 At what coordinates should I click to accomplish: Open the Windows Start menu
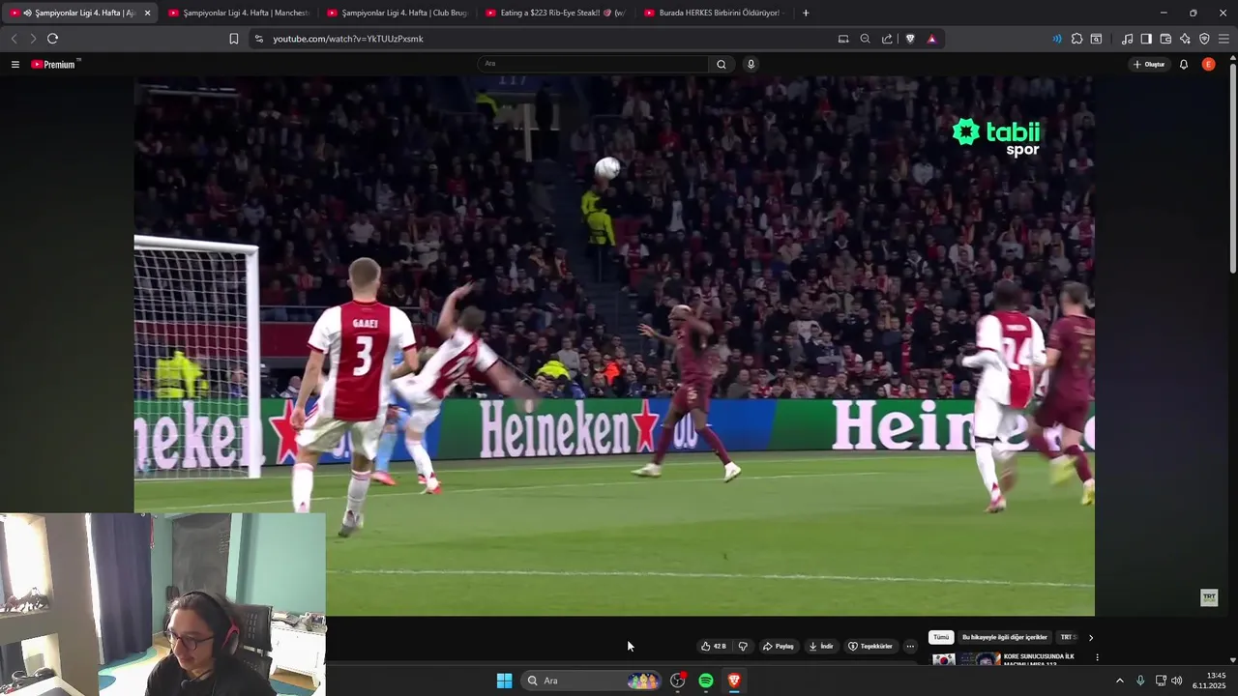click(504, 681)
